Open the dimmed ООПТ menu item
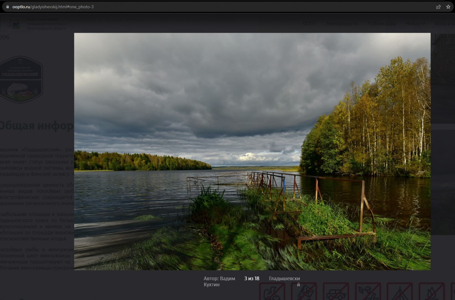The width and height of the screenshot is (455, 300). point(309,23)
